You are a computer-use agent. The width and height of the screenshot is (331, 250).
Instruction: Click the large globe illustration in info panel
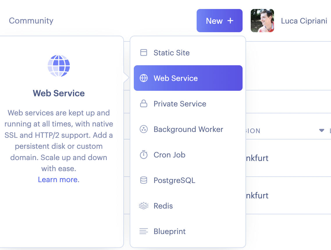coord(59,66)
